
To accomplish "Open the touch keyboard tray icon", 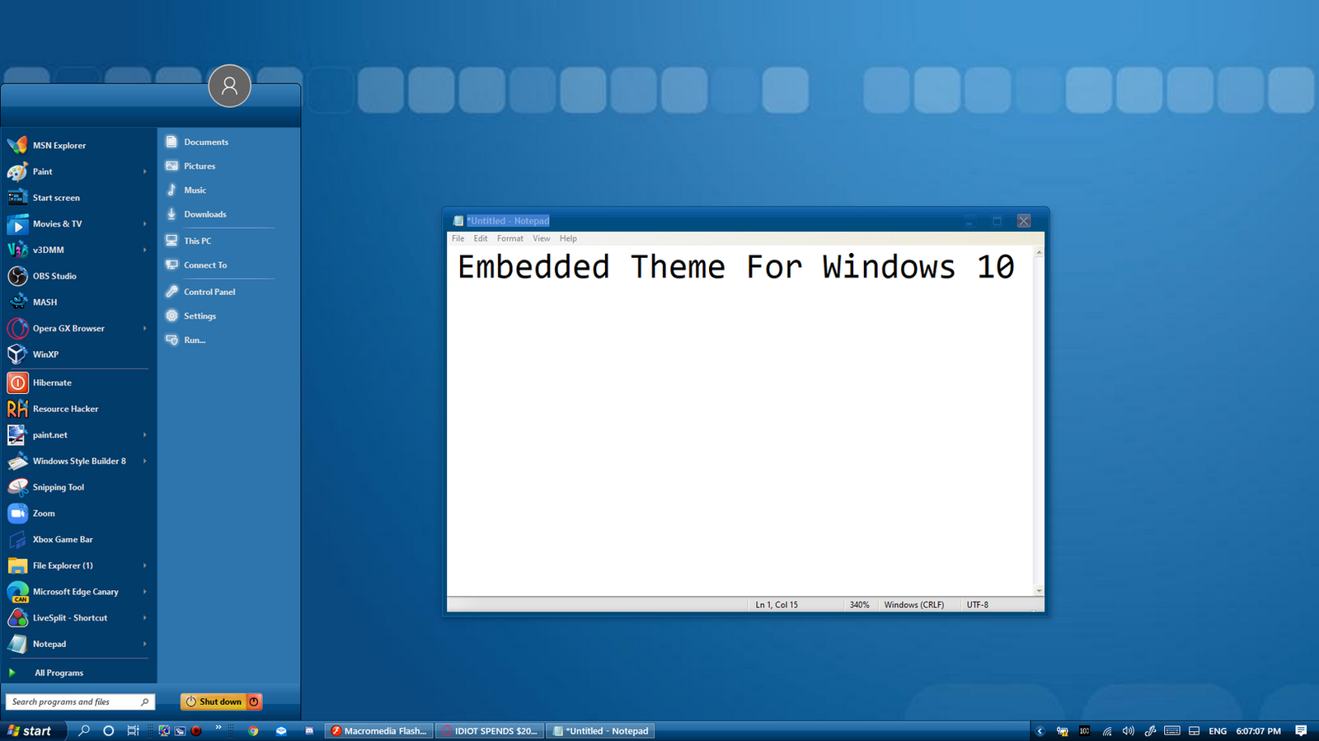I will tap(1172, 731).
